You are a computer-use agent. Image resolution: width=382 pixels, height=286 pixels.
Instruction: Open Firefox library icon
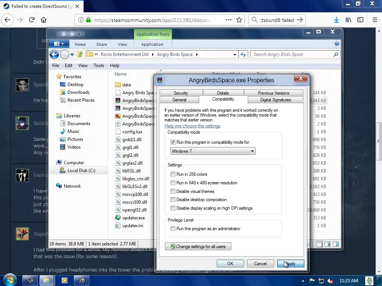348,20
